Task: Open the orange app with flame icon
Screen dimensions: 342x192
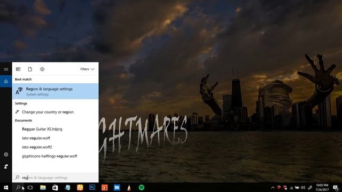Action: coord(105,187)
